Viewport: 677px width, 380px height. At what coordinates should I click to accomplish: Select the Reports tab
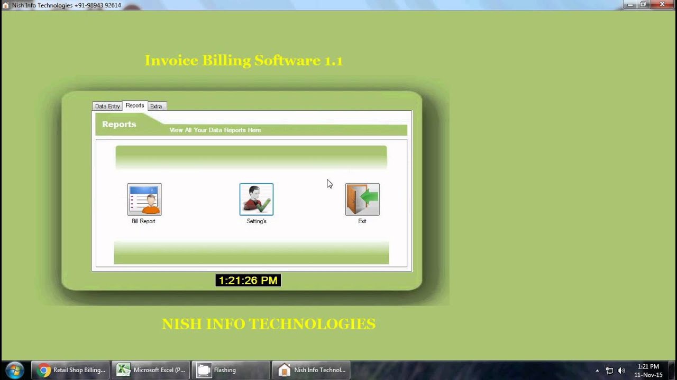point(135,106)
